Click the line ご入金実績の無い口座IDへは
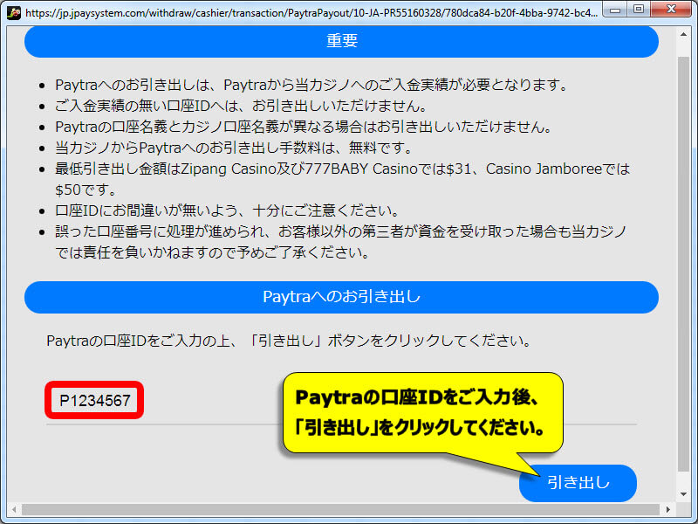The width and height of the screenshot is (698, 524). [x=242, y=106]
